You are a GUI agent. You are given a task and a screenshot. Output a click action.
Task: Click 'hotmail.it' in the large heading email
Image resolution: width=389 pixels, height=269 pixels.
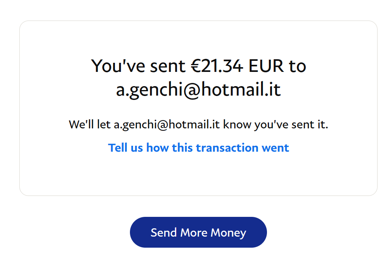pyautogui.click(x=241, y=89)
